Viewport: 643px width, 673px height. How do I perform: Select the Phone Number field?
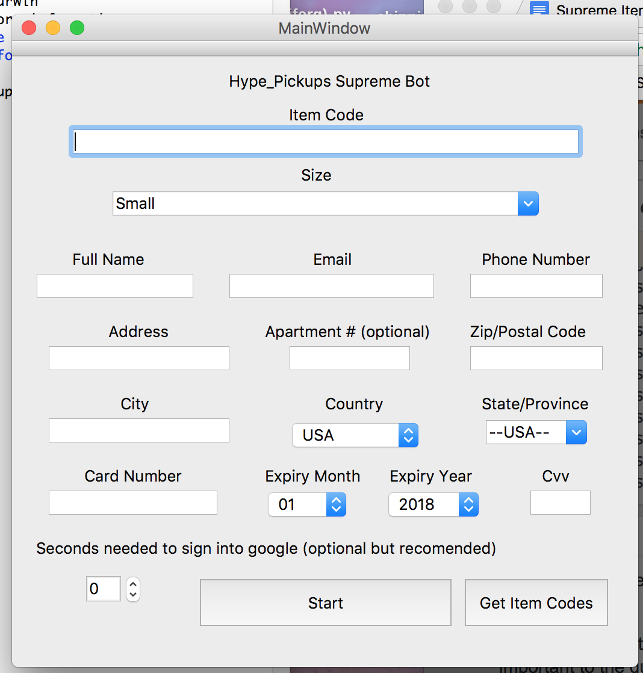click(536, 286)
